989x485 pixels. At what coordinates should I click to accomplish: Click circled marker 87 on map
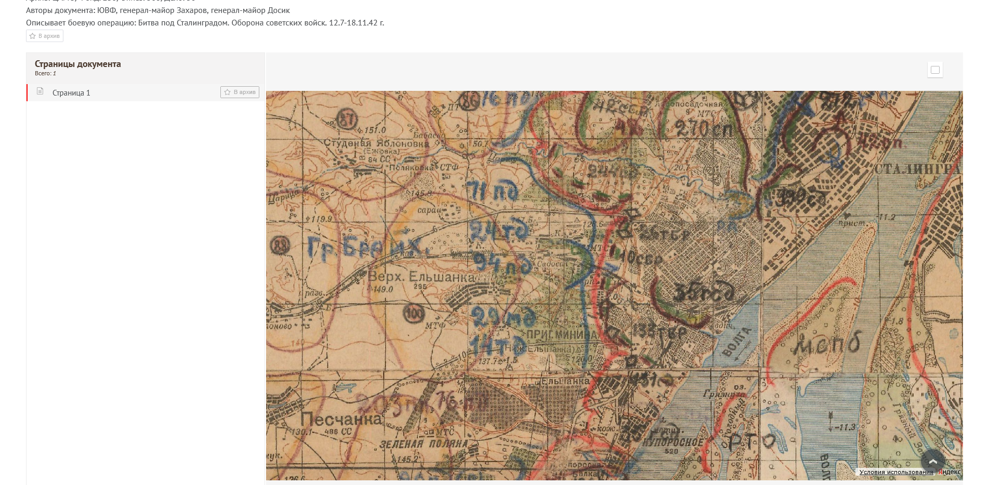click(347, 119)
